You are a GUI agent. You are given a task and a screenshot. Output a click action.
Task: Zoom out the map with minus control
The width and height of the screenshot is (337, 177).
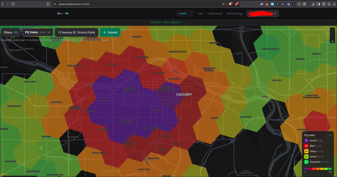coord(333,36)
